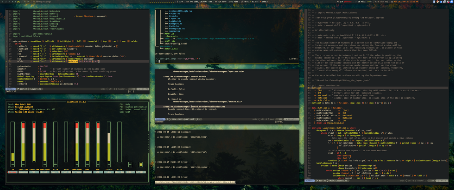Select the Makefile entry in tree listing
This screenshot has width=454, height=190.
click(x=169, y=34)
